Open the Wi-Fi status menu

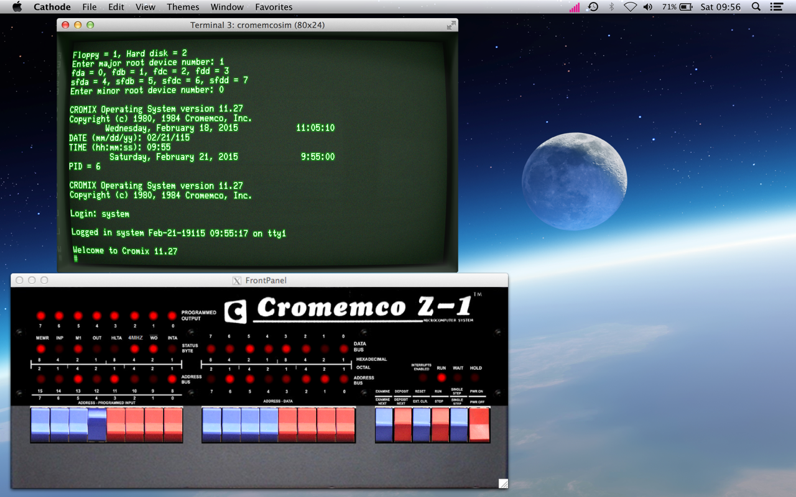(x=630, y=7)
